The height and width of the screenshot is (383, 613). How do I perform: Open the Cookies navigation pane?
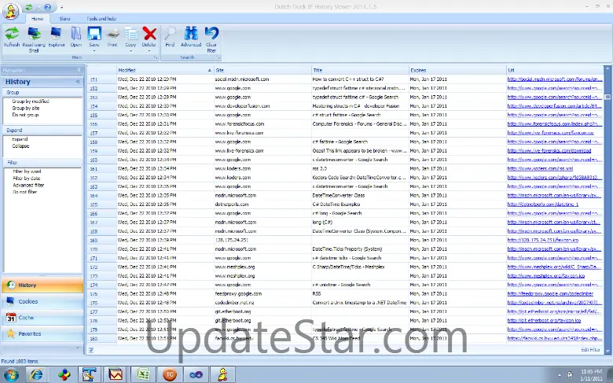42,302
